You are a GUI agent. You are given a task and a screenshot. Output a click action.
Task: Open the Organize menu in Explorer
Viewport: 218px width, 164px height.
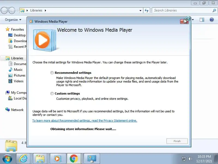point(13,20)
